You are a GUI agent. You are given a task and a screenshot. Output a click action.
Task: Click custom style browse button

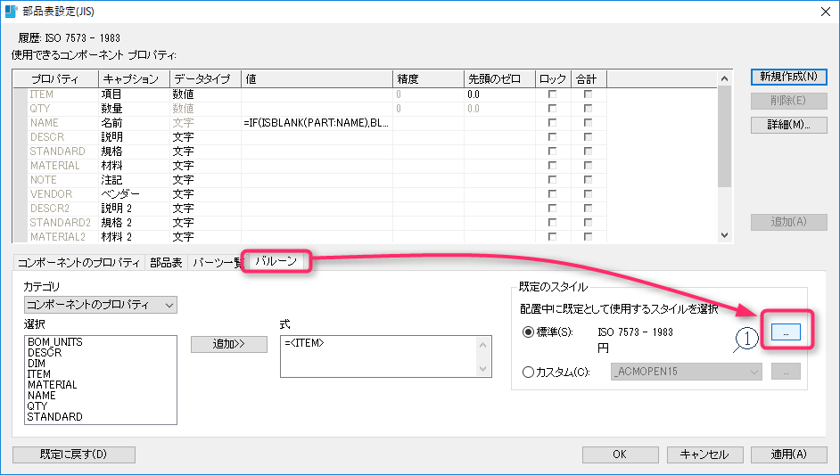[786, 372]
